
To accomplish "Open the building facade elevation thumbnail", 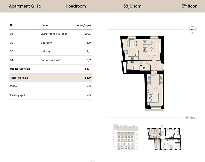I will pyautogui.click(x=125, y=136).
